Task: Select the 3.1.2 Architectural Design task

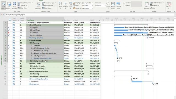Action: tap(40, 48)
